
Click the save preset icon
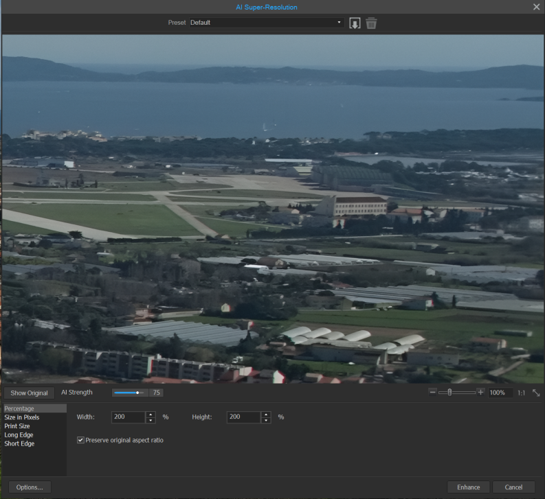click(355, 23)
